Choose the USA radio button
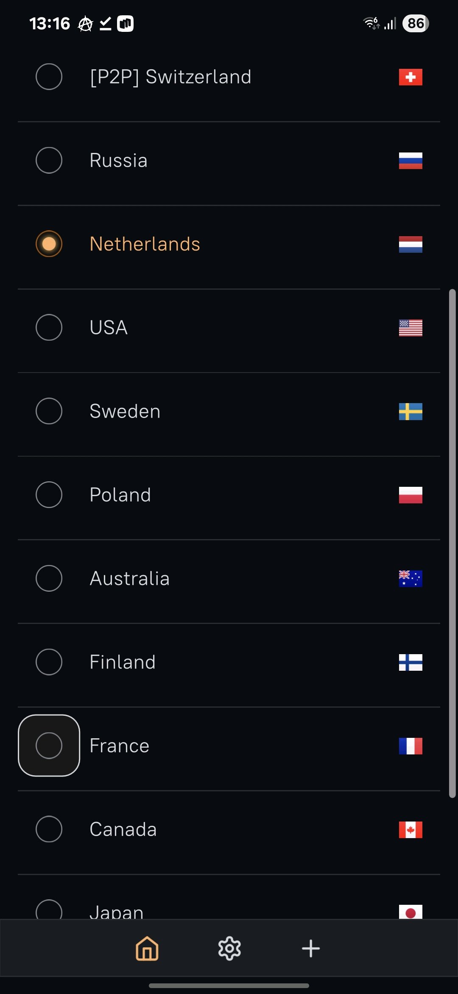The height and width of the screenshot is (994, 458). pyautogui.click(x=49, y=328)
